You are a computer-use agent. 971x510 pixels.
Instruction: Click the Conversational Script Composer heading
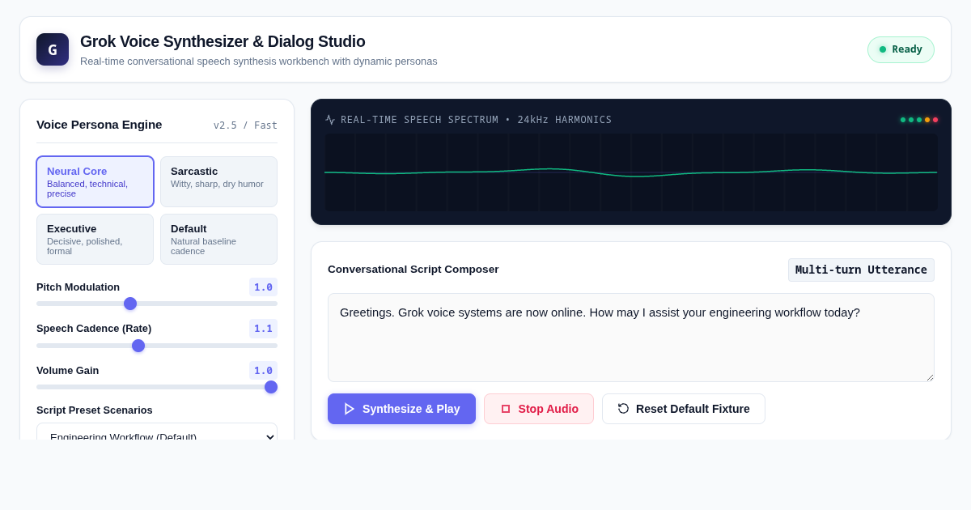(x=413, y=269)
